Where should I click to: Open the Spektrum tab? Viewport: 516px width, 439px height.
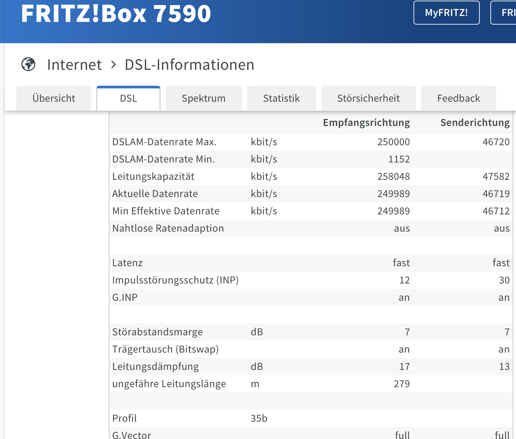click(204, 98)
